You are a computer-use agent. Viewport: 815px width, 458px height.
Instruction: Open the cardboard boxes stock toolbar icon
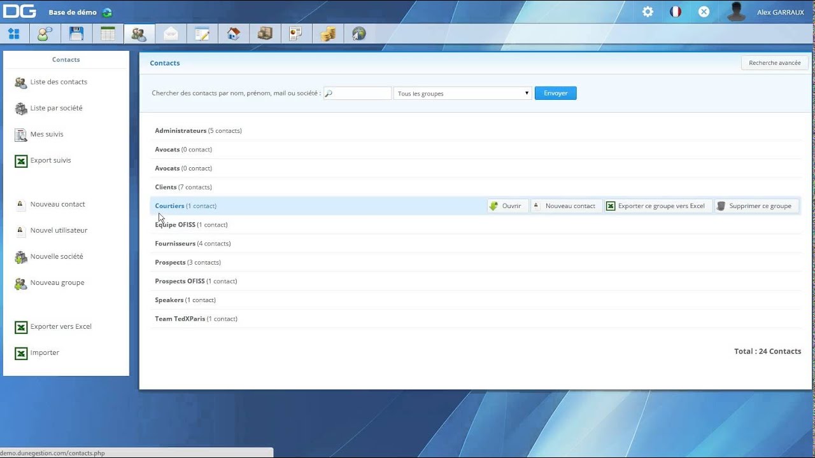tap(265, 34)
